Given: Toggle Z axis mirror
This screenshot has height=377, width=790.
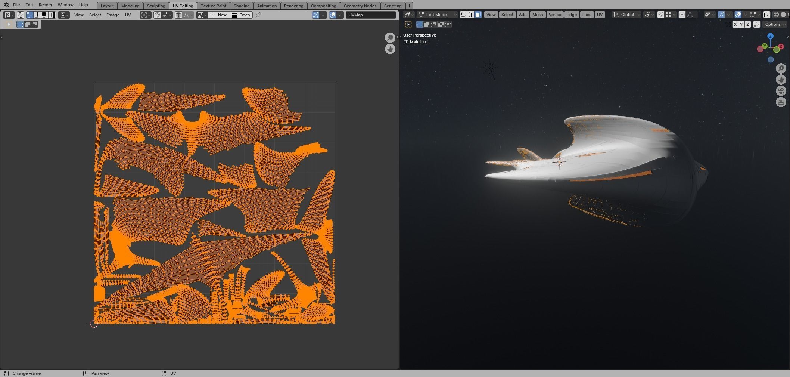Looking at the screenshot, I should click(747, 24).
